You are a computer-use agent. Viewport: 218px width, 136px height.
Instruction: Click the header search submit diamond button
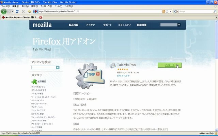tap(179, 25)
